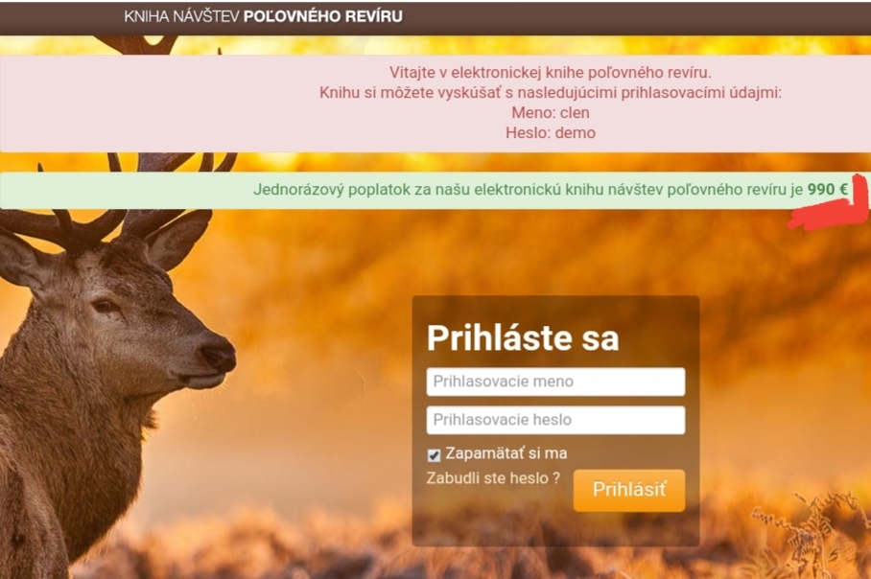Click the bold 990 € price
Viewport: 871px width, 579px height.
pos(827,189)
